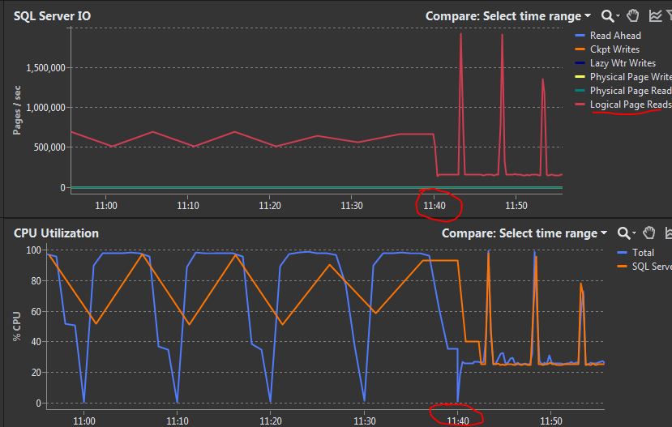Expand the zoom arrow beside the CPU Utilization magnifier
The width and height of the screenshot is (672, 427).
[634, 233]
